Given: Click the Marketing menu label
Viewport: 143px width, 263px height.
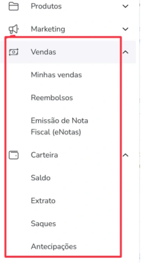Looking at the screenshot, I should 48,29.
